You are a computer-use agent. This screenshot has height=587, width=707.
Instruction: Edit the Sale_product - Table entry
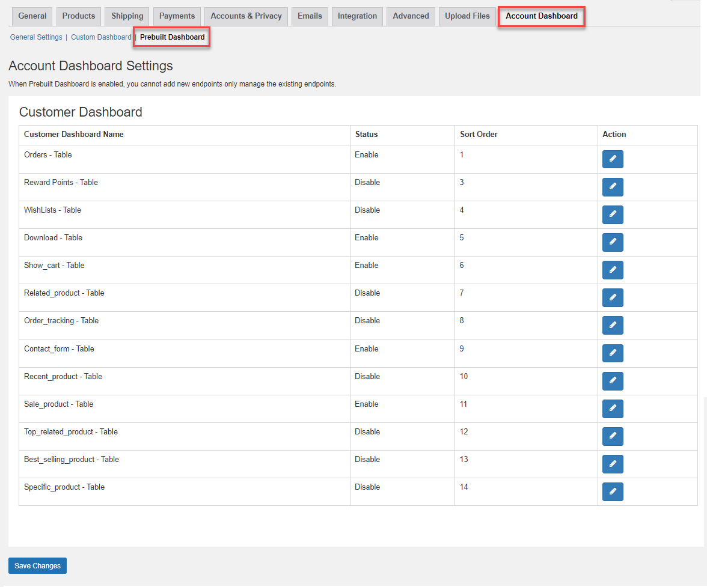(613, 409)
